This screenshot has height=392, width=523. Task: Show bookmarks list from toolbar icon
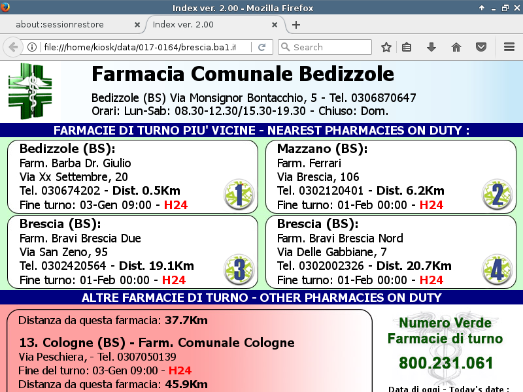click(407, 47)
